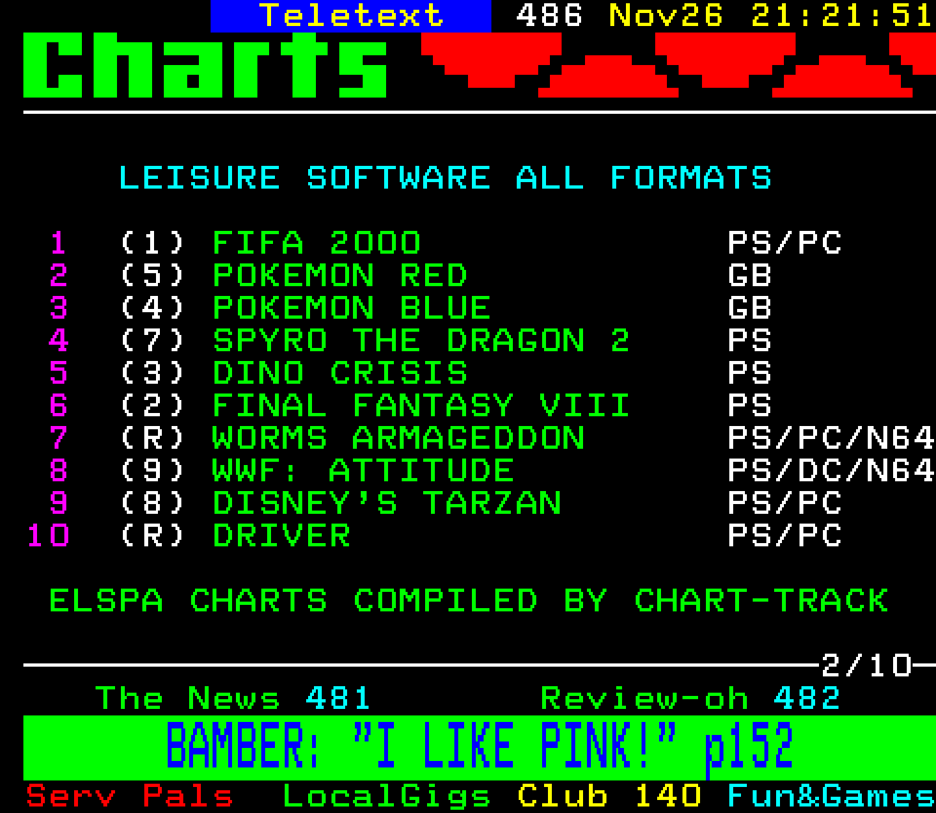Click rank number 4 in magenta
The width and height of the screenshot is (936, 813).
click(x=58, y=341)
